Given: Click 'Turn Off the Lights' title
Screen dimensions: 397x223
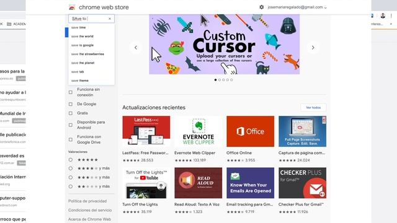Looking at the screenshot, I should pyautogui.click(x=140, y=204).
